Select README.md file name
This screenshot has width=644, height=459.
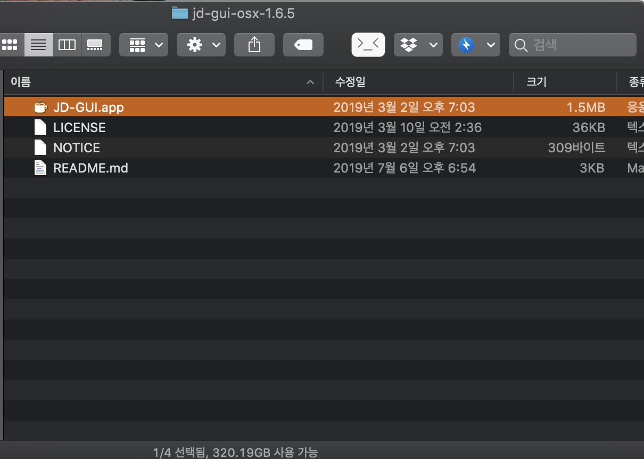coord(90,168)
